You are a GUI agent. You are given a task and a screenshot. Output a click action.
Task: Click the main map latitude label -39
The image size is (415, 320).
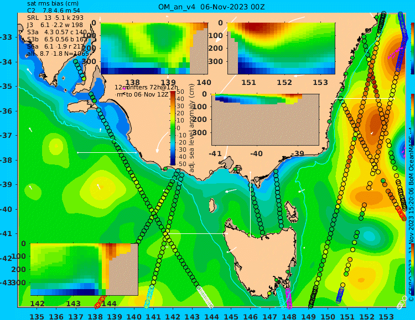[6, 184]
